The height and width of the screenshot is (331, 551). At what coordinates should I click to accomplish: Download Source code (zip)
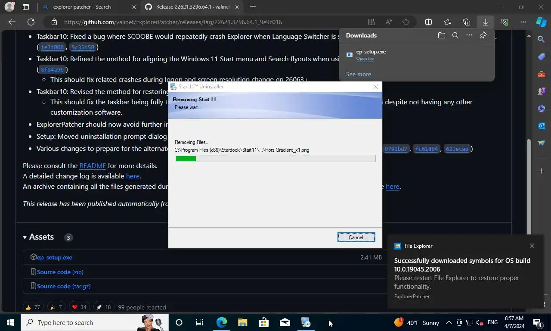point(60,272)
